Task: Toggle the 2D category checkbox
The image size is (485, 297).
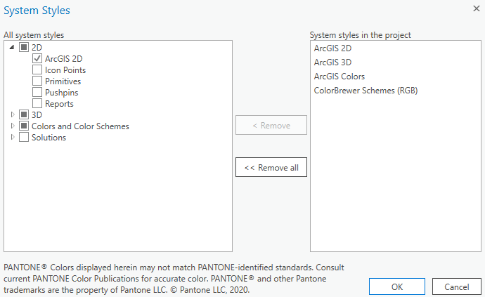Action: (x=24, y=48)
